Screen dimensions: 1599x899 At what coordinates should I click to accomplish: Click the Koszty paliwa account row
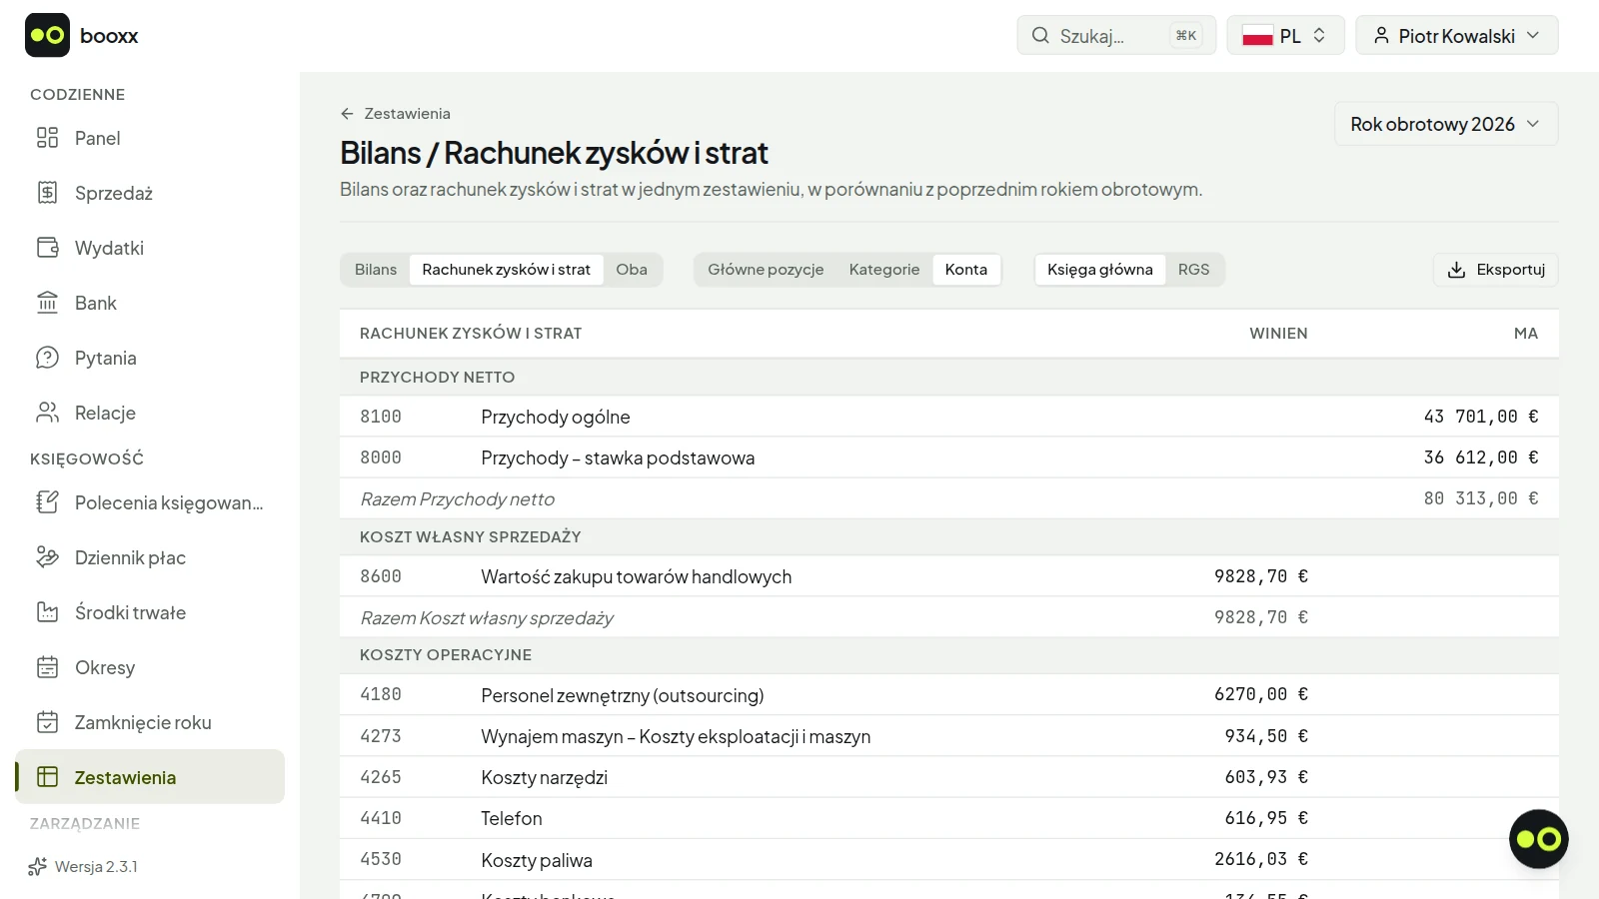coord(949,860)
